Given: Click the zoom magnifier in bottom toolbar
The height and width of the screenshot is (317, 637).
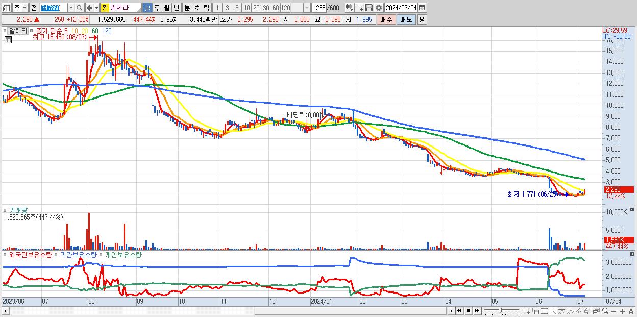Looking at the screenshot, I should (605, 311).
